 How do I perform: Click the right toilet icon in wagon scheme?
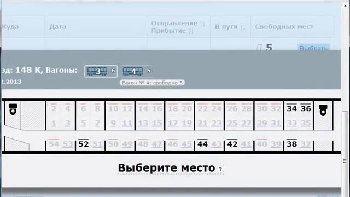coord(323,110)
